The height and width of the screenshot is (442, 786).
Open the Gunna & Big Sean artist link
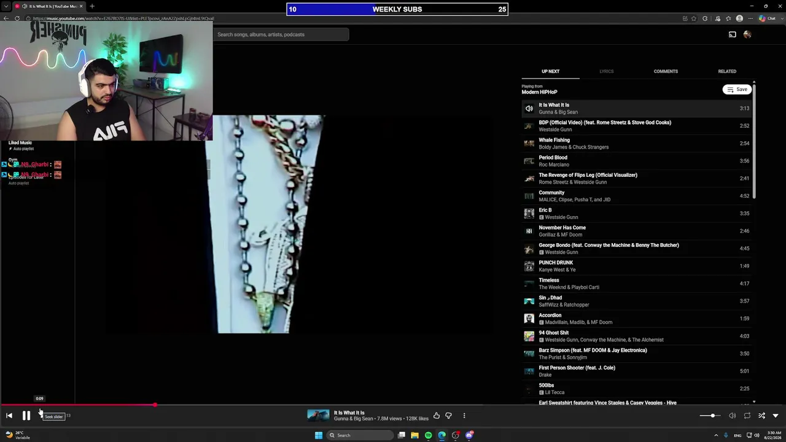click(354, 419)
